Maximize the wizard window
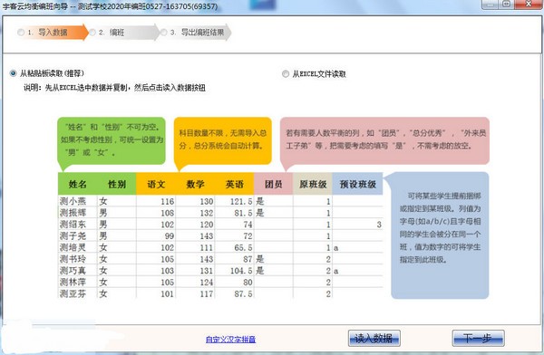This screenshot has width=544, height=355. tap(507, 5)
